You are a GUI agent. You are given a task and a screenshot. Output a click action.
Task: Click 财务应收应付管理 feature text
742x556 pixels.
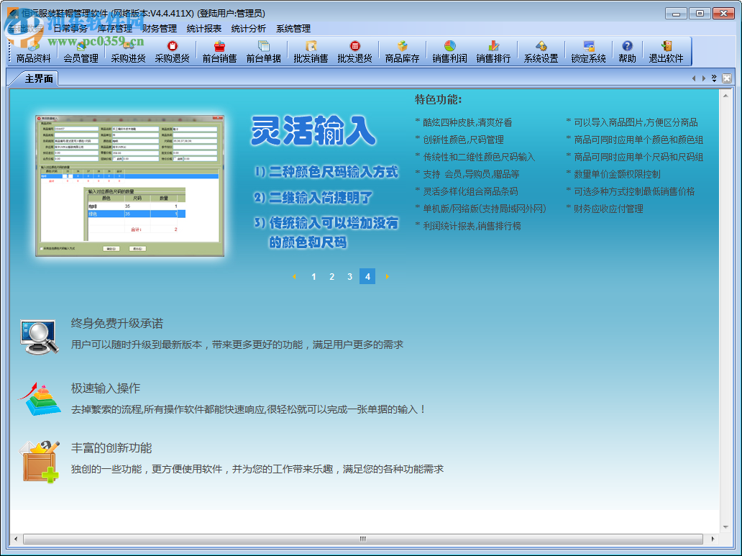pos(608,209)
